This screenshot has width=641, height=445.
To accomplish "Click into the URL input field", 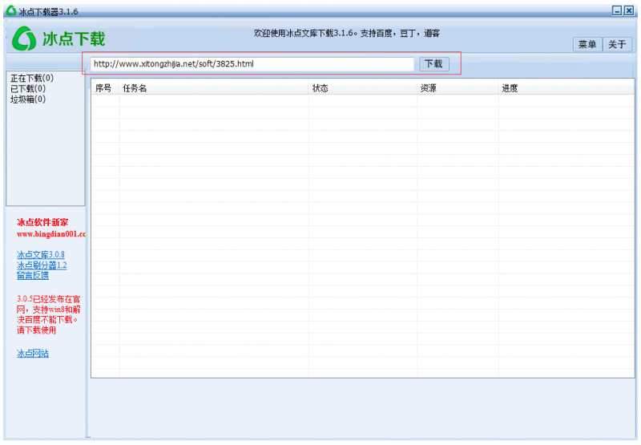I will pyautogui.click(x=252, y=64).
